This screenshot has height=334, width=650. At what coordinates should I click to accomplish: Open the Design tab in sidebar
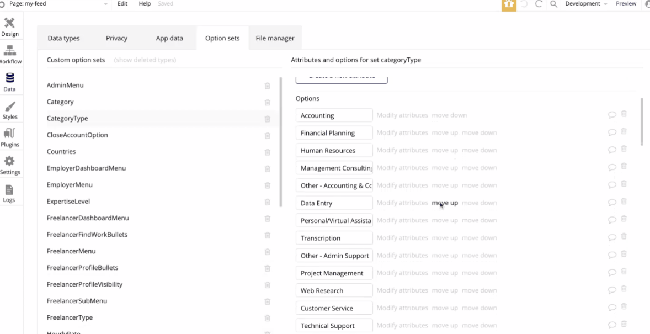coord(9,26)
